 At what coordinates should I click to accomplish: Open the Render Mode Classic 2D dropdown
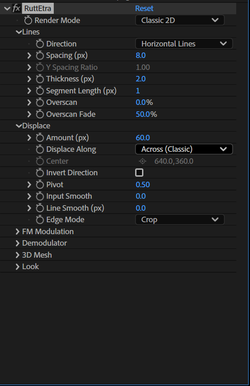click(180, 20)
